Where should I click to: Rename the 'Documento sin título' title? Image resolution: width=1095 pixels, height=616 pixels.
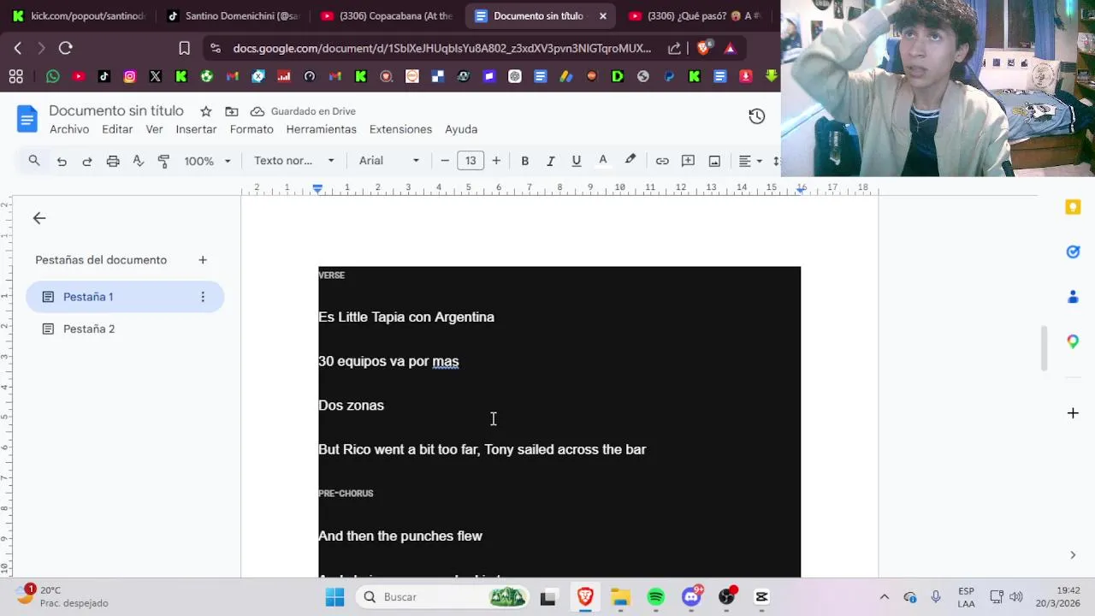tap(116, 110)
